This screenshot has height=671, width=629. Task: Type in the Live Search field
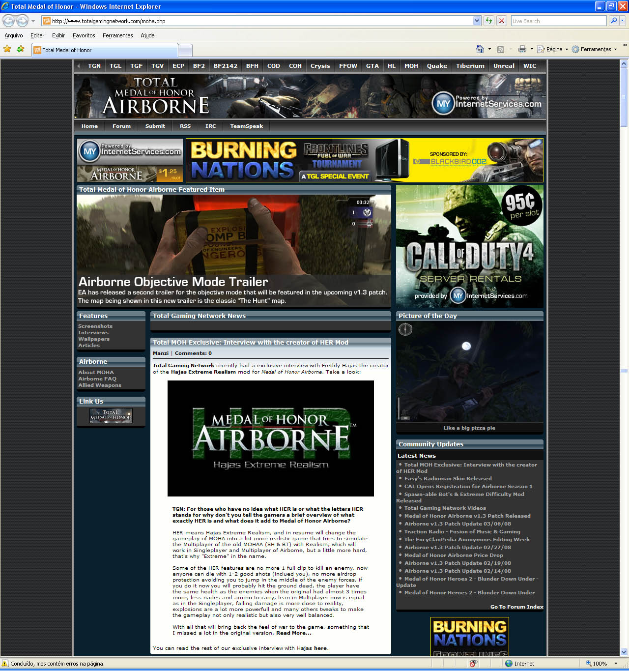coord(558,21)
